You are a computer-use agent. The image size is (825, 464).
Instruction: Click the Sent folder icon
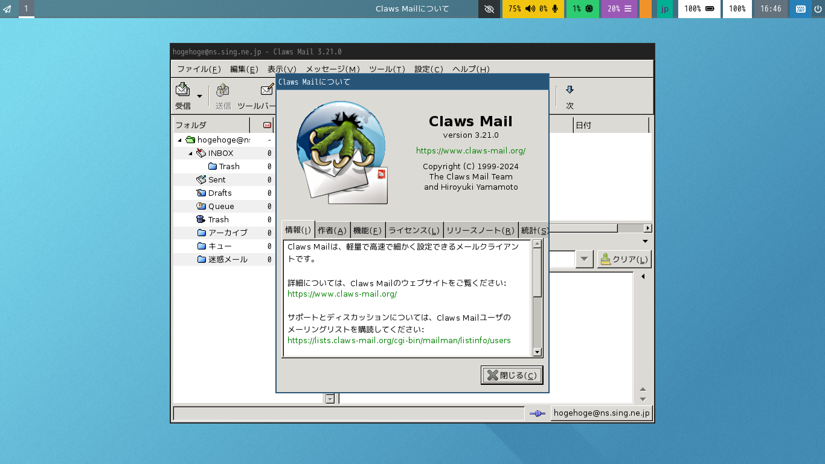201,179
